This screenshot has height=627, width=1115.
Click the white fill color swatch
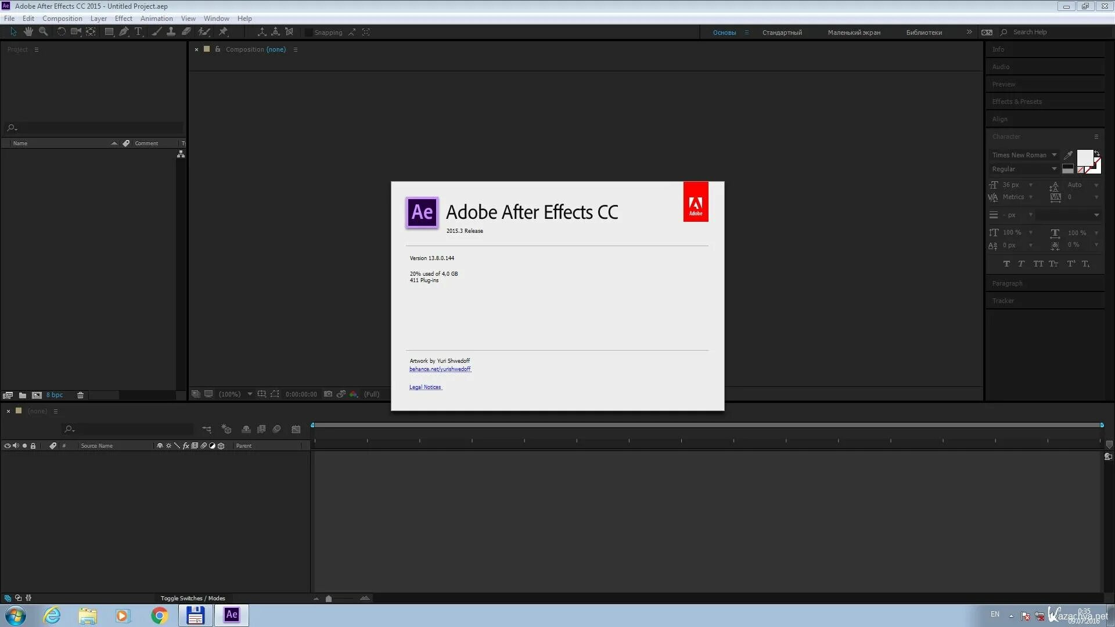point(1084,157)
